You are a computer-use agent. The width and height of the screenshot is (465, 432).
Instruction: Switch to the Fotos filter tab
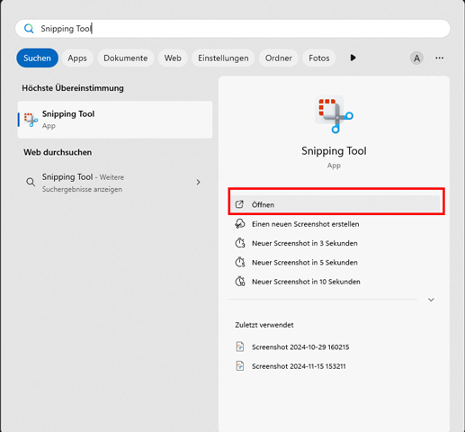point(319,58)
